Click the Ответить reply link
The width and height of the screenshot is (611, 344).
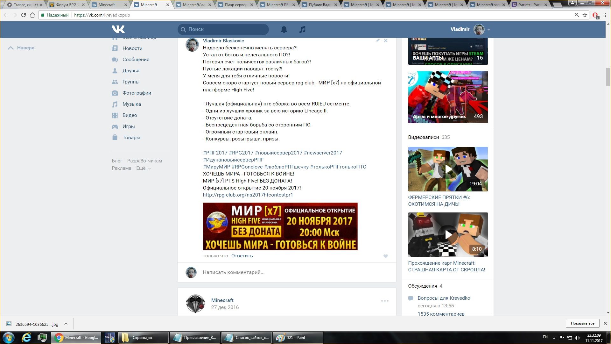coord(242,256)
